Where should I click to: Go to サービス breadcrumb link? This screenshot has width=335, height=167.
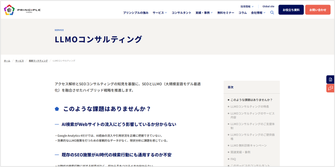[20, 61]
